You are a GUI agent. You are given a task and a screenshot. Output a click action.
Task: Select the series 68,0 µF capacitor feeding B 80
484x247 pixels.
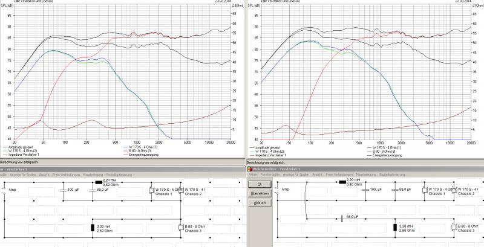tap(342, 219)
